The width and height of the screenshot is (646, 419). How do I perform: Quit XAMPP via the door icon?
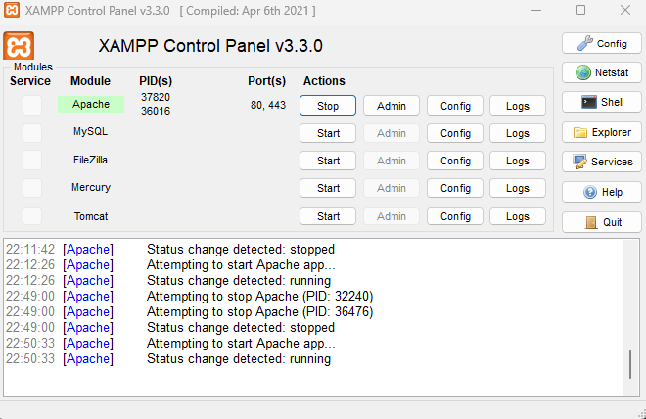click(x=602, y=222)
